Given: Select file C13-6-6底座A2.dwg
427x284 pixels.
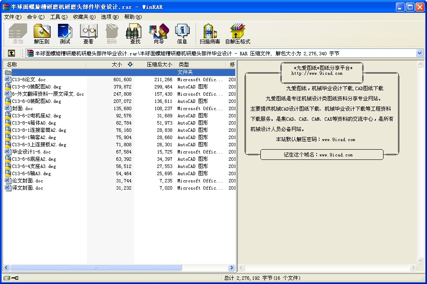Looking at the screenshot, I should coord(34,159).
